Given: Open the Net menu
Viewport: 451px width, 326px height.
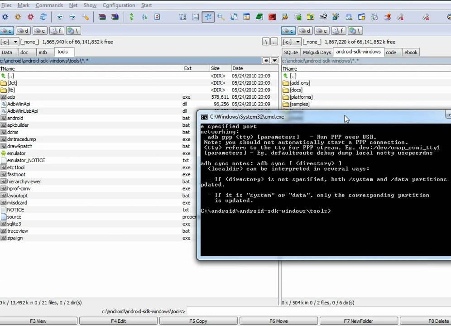Looking at the screenshot, I should tap(73, 5).
